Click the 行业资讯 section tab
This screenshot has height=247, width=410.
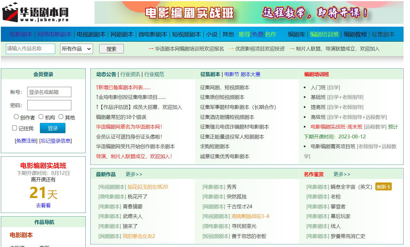pyautogui.click(x=130, y=74)
